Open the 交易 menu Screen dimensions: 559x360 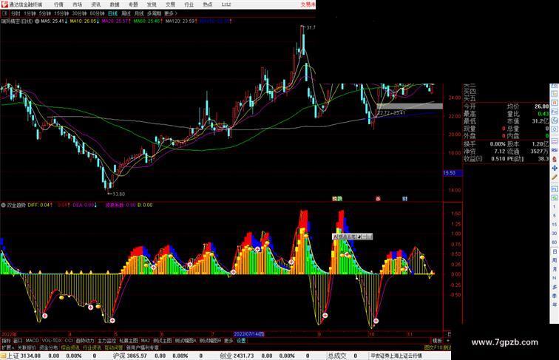[x=170, y=4]
